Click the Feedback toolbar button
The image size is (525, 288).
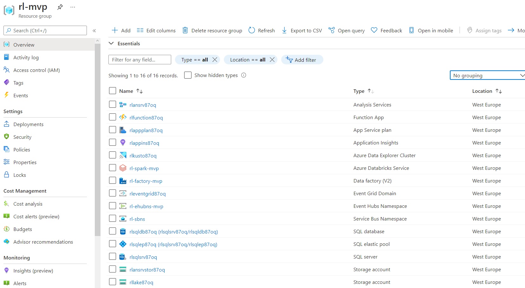point(386,30)
